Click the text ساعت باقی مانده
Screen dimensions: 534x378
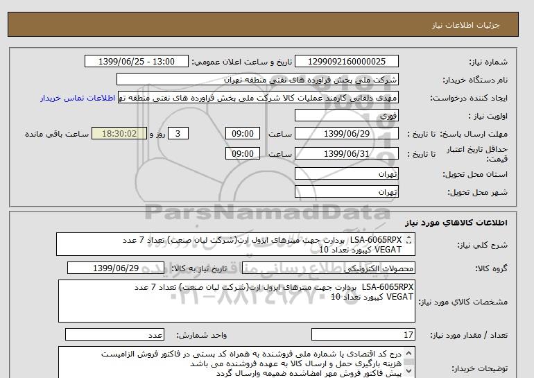57,134
